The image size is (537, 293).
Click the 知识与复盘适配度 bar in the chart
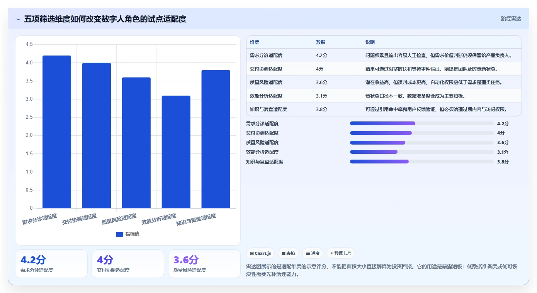[x=216, y=139]
